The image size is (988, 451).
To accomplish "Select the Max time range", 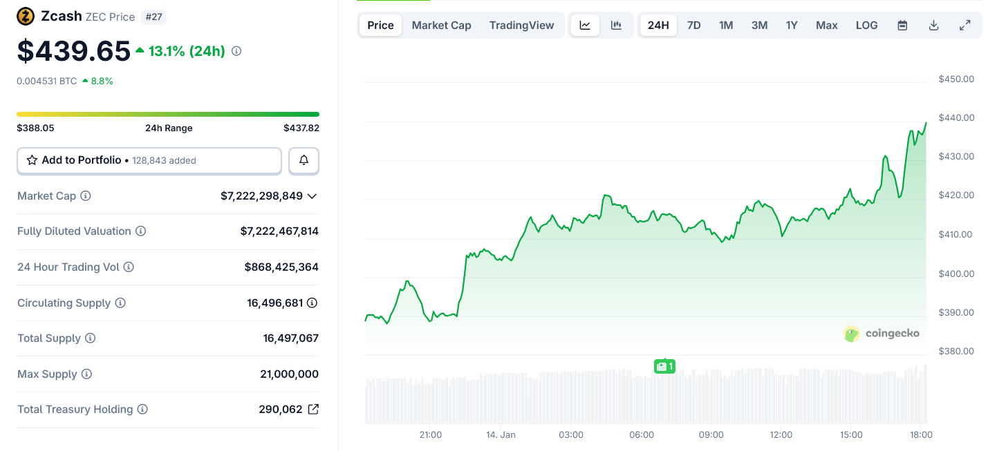I will click(826, 26).
